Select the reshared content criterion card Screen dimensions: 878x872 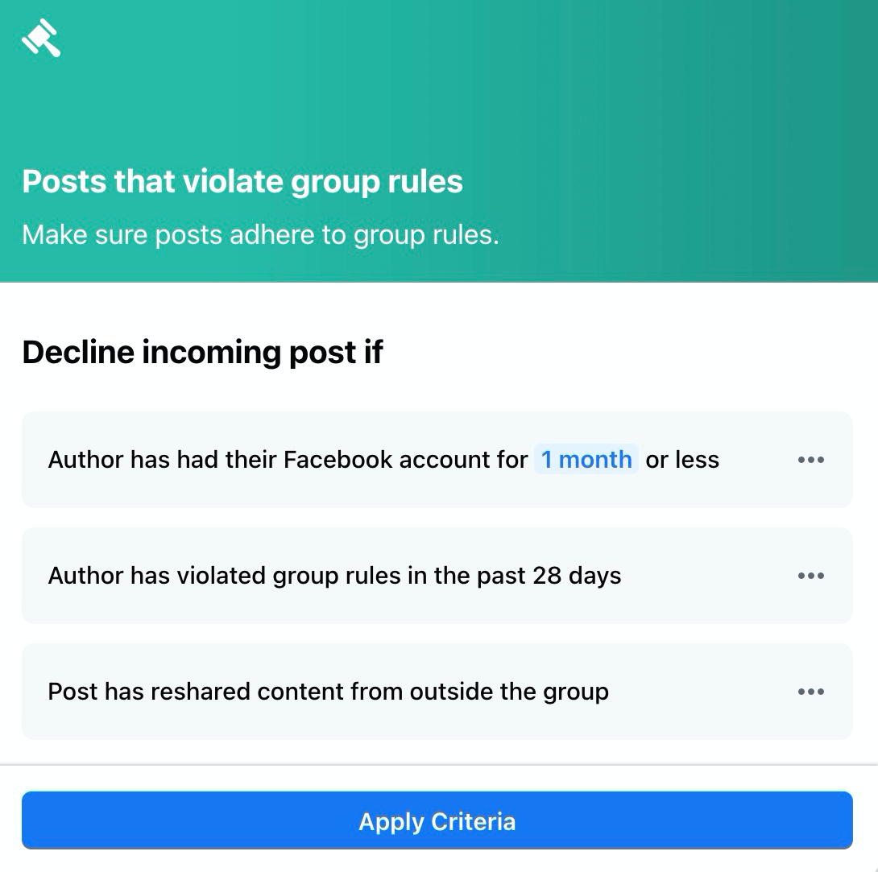pos(437,691)
